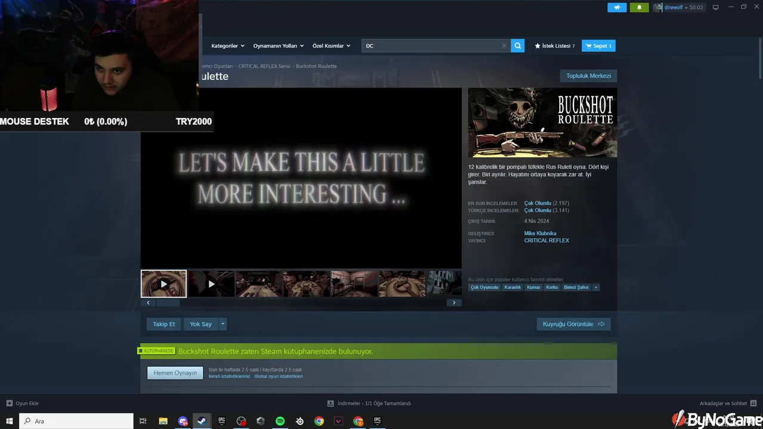Open Task View on taskbar
Viewport: 763px width, 429px height.
[x=143, y=421]
